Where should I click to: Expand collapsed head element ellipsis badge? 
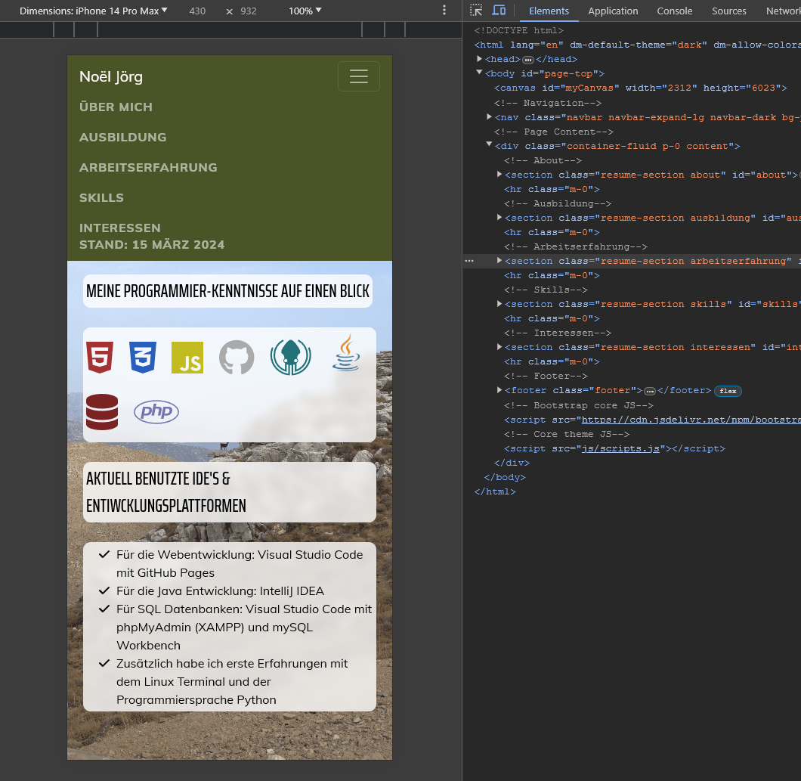tap(527, 60)
